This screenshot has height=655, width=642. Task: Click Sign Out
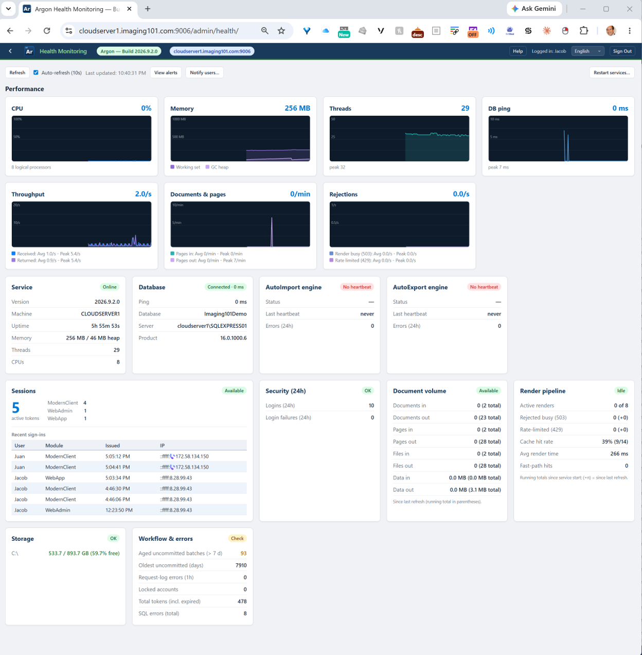622,51
